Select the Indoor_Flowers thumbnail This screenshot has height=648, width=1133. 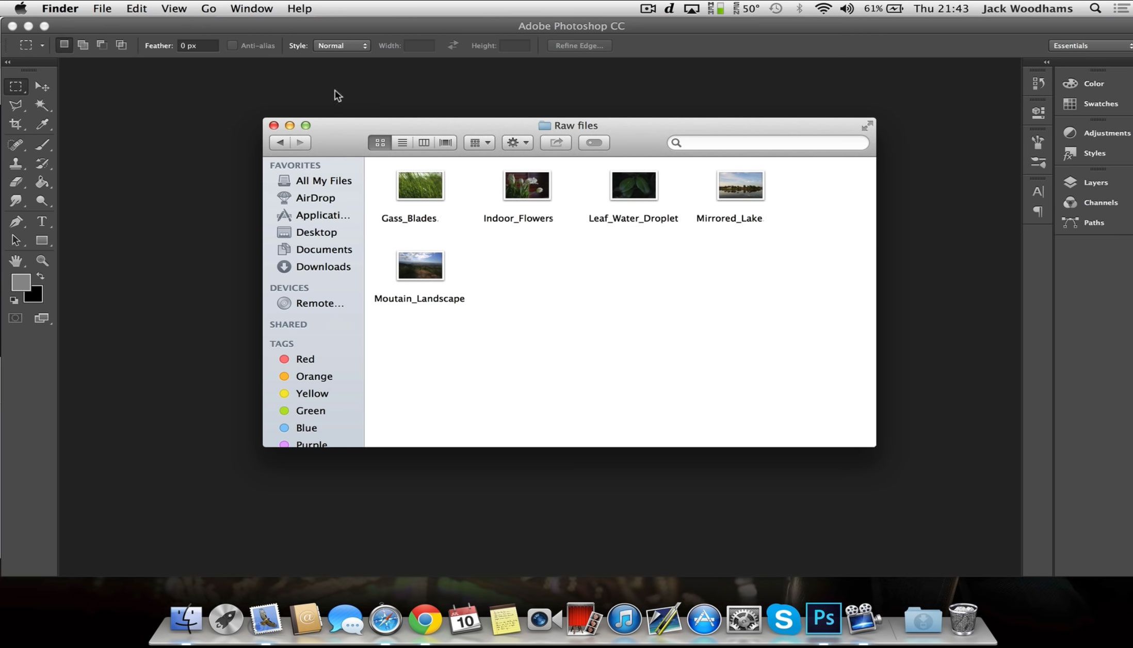coord(526,185)
